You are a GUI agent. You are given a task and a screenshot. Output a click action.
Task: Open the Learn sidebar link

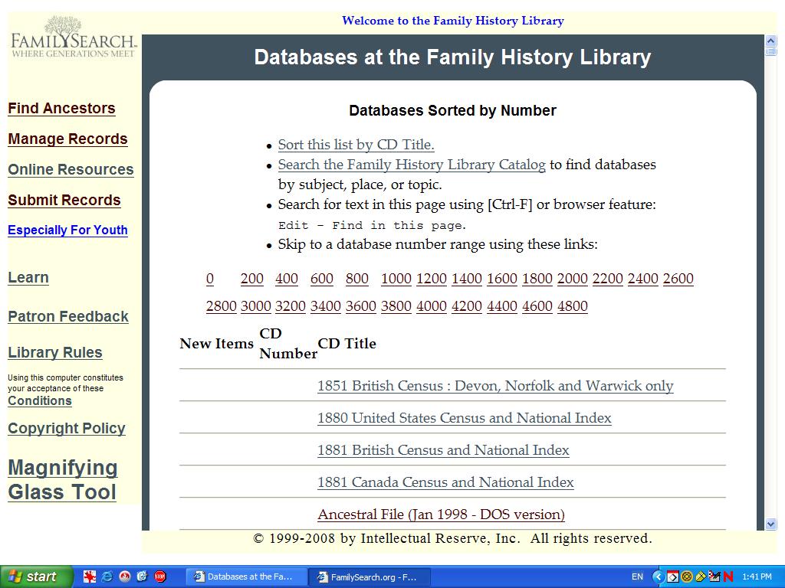coord(28,277)
